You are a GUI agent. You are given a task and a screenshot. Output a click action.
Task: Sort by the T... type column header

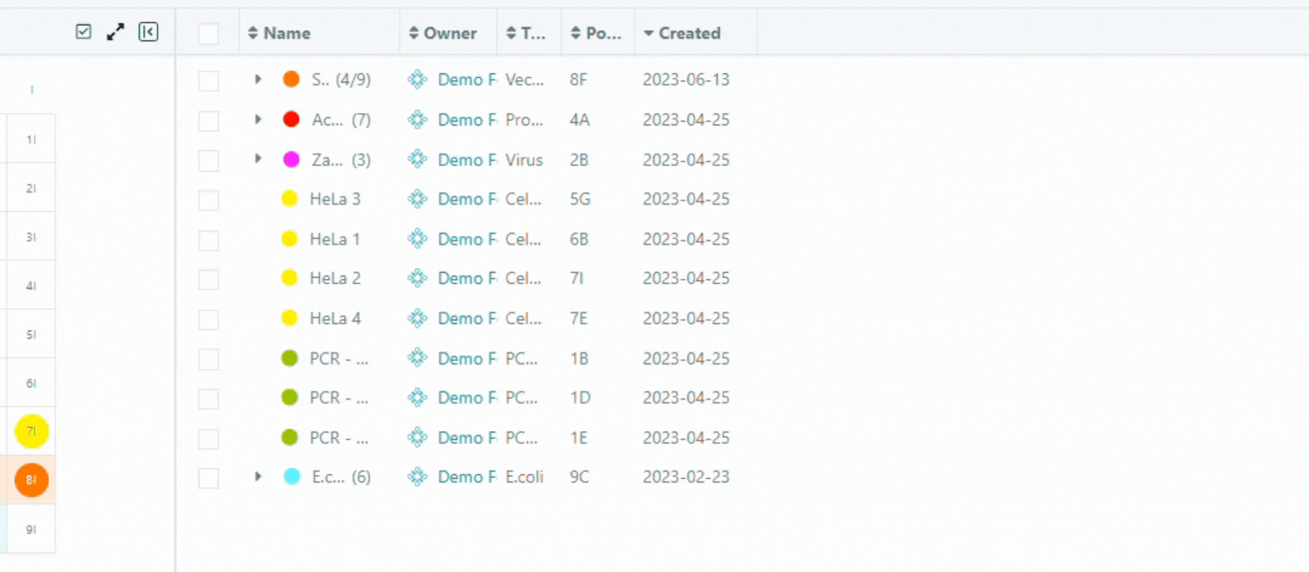click(x=532, y=33)
